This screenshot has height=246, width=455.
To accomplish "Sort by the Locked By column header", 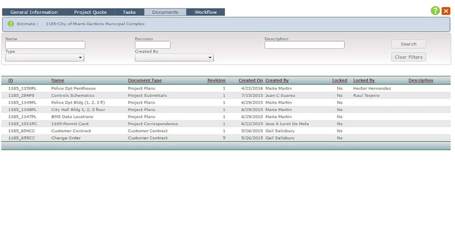I will (364, 80).
